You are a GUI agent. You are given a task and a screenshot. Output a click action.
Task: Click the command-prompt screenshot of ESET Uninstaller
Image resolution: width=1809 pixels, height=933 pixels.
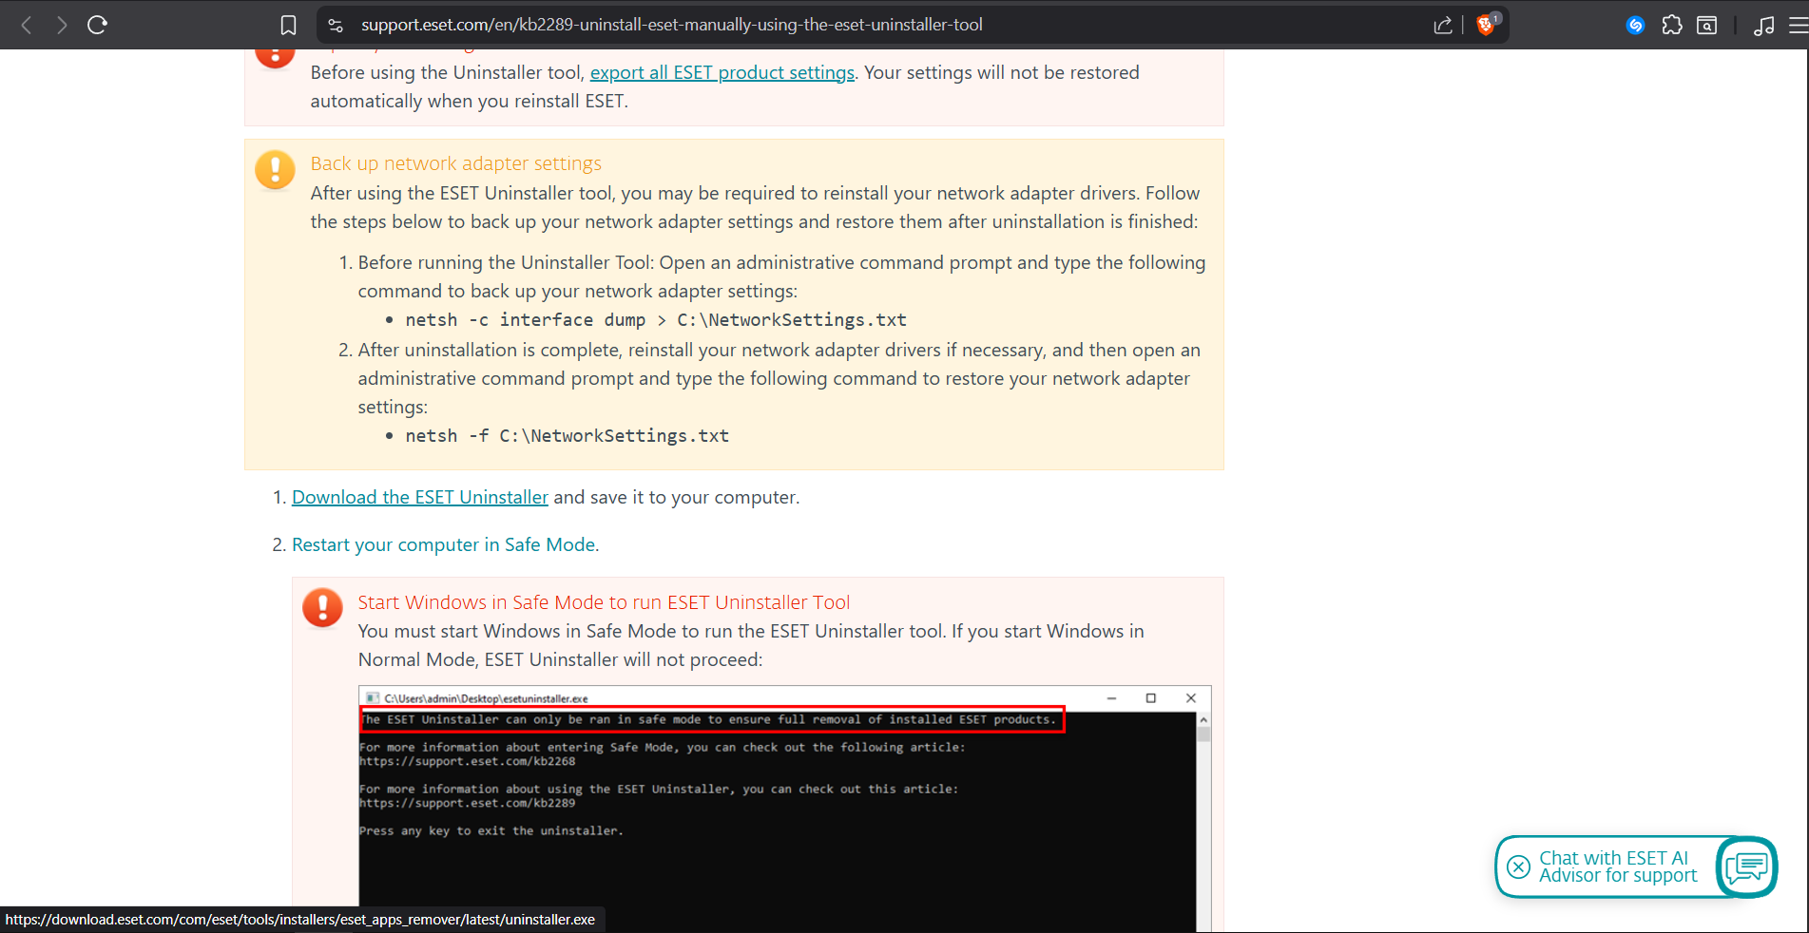coord(785,808)
